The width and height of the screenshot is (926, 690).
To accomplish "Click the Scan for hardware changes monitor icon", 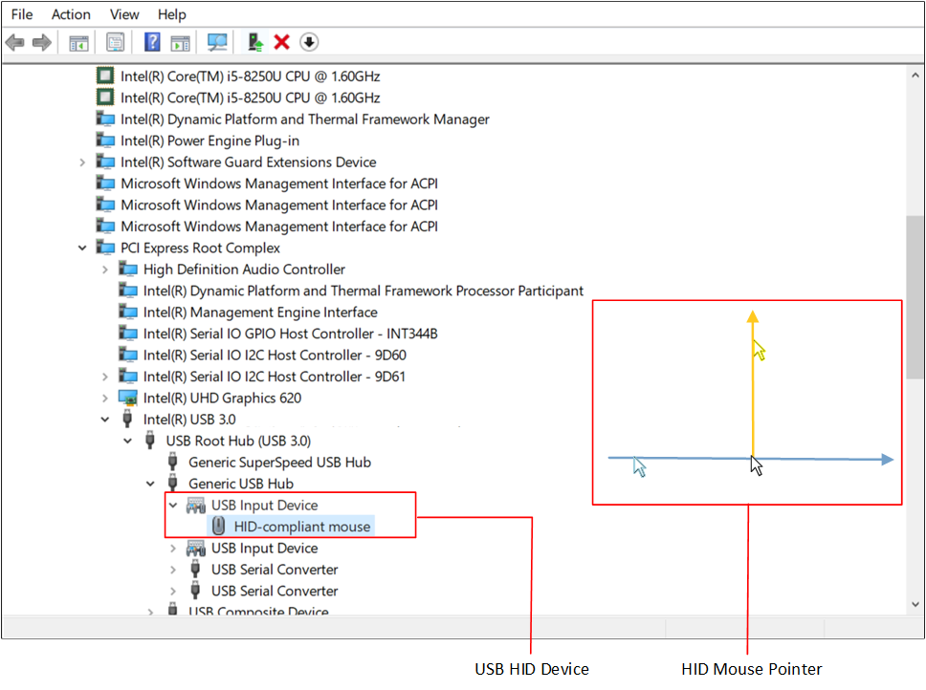I will pos(217,42).
